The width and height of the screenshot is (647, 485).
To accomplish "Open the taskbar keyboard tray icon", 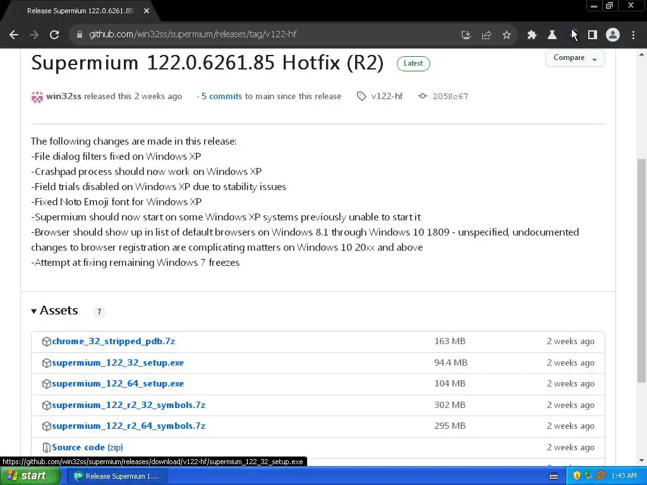I will point(553,476).
